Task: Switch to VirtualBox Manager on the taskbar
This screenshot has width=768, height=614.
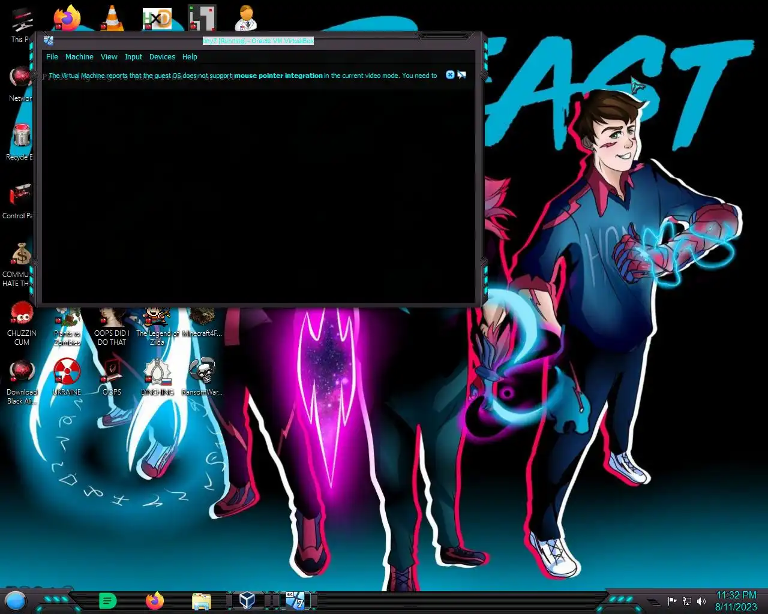Action: pos(247,601)
